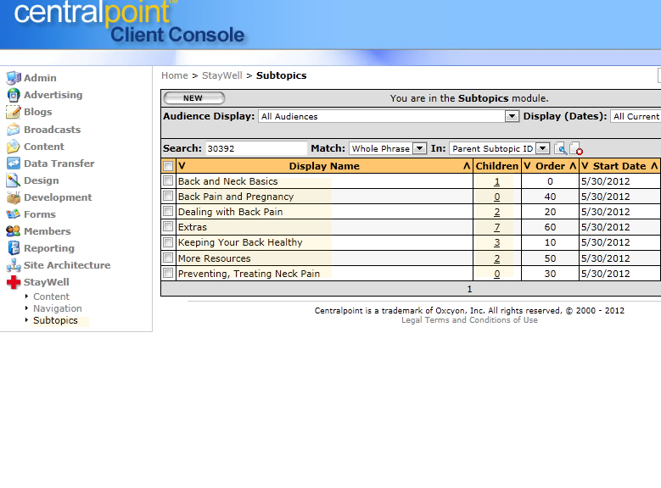Expand the Match Whole Phrase dropdown
Viewport: 661px width, 488px height.
[x=419, y=148]
